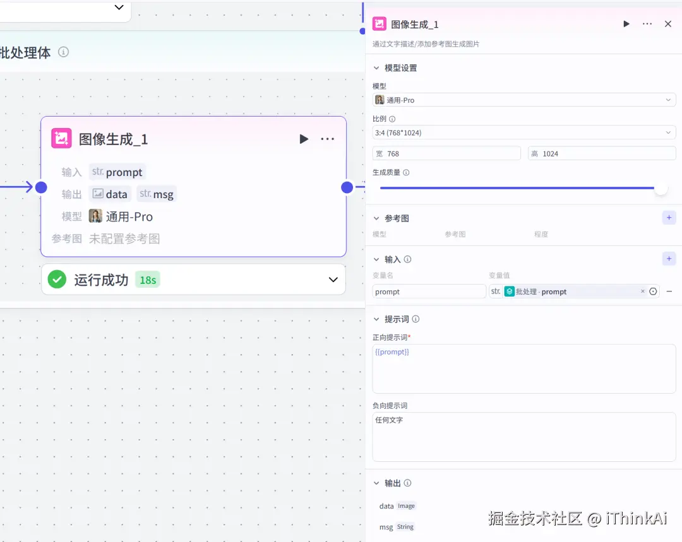Click the 负向提示词 text area

click(x=524, y=437)
